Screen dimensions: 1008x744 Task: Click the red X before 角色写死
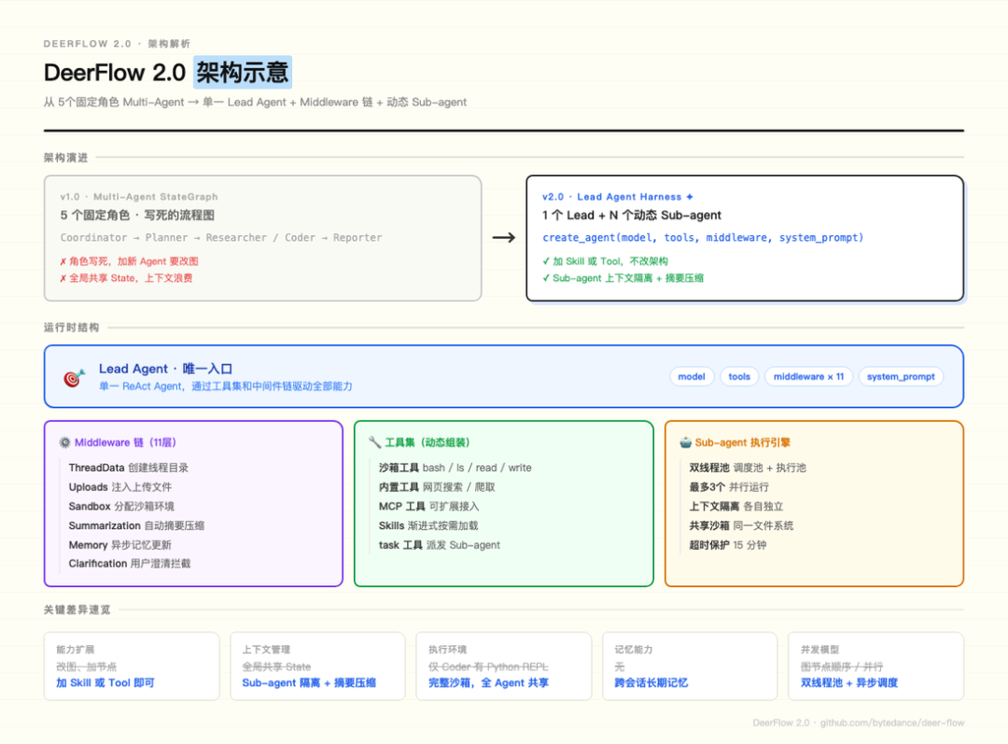(x=63, y=261)
